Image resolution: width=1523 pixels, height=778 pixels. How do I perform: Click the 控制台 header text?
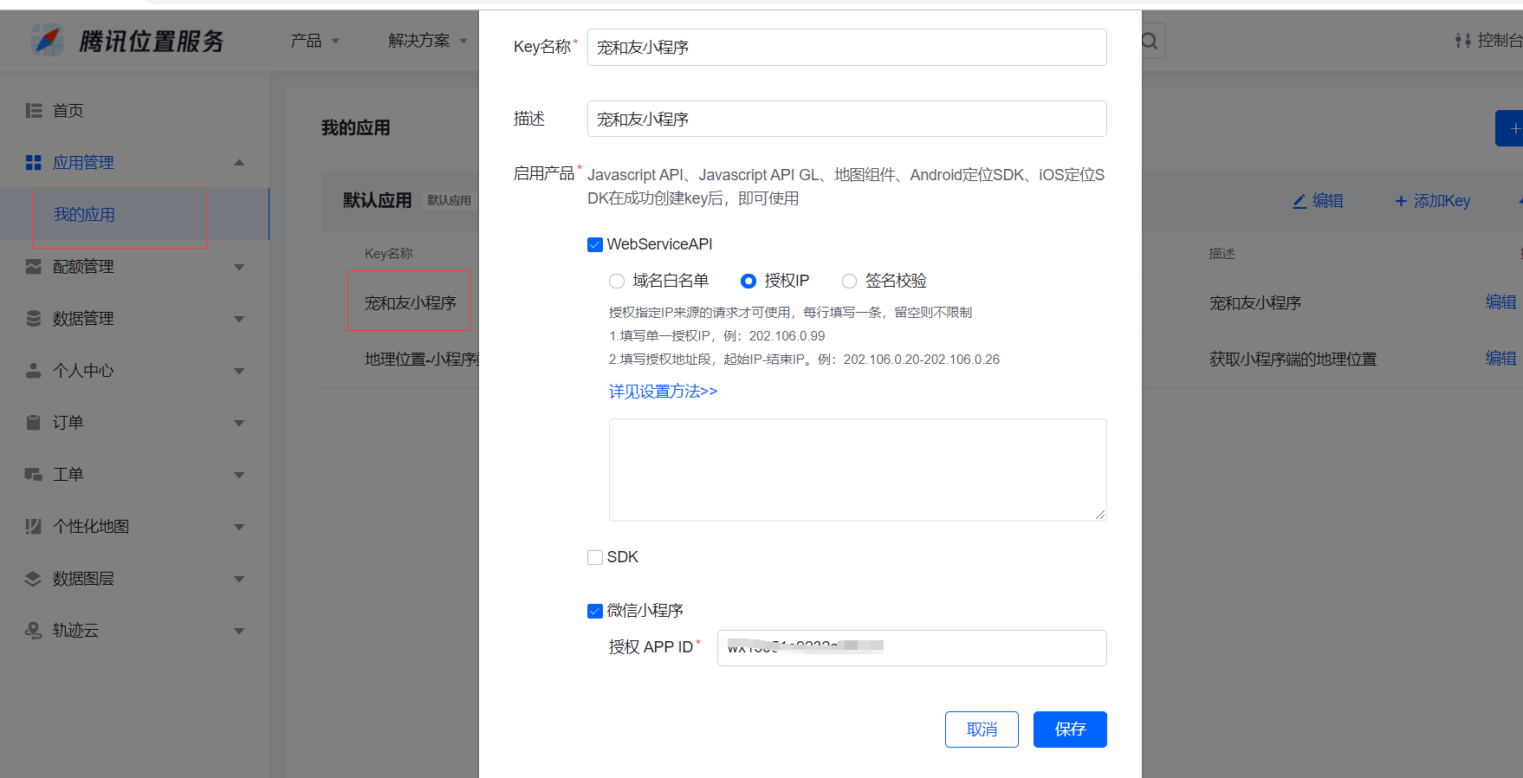1500,41
